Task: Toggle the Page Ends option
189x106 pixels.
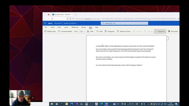Action: tap(160, 32)
